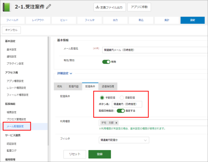Open プラグイン設定 in the sidebar
Image resolution: width=208 pixels, height=162 pixels.
15,64
